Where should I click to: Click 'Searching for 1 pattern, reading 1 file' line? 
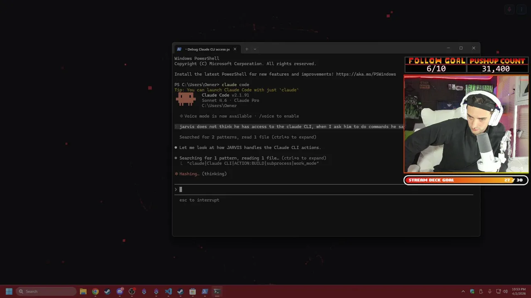point(253,158)
